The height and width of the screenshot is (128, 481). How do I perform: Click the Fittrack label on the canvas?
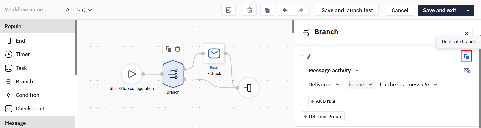point(214,73)
